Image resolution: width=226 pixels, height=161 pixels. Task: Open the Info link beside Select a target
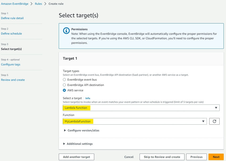pos(88,98)
